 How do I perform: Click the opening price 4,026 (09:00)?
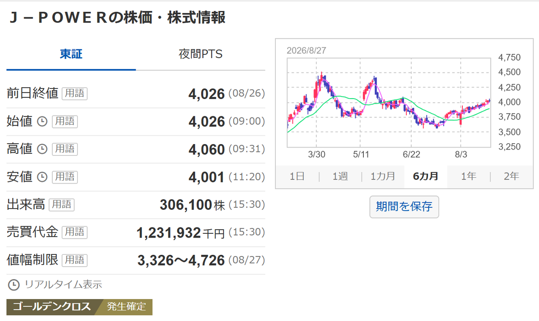coord(227,122)
